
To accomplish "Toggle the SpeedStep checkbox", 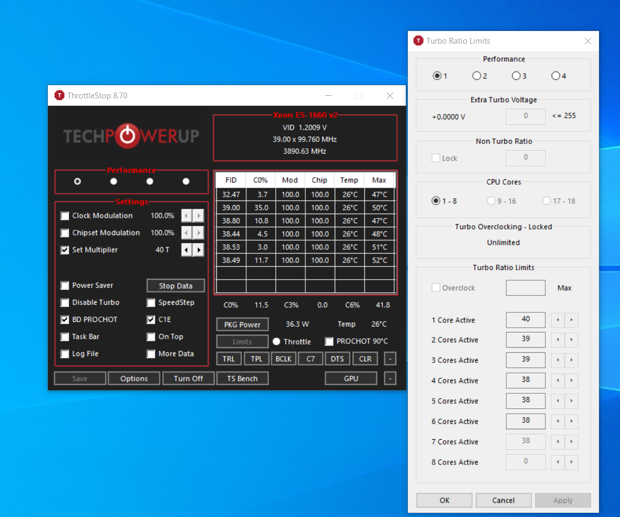I will [x=151, y=303].
